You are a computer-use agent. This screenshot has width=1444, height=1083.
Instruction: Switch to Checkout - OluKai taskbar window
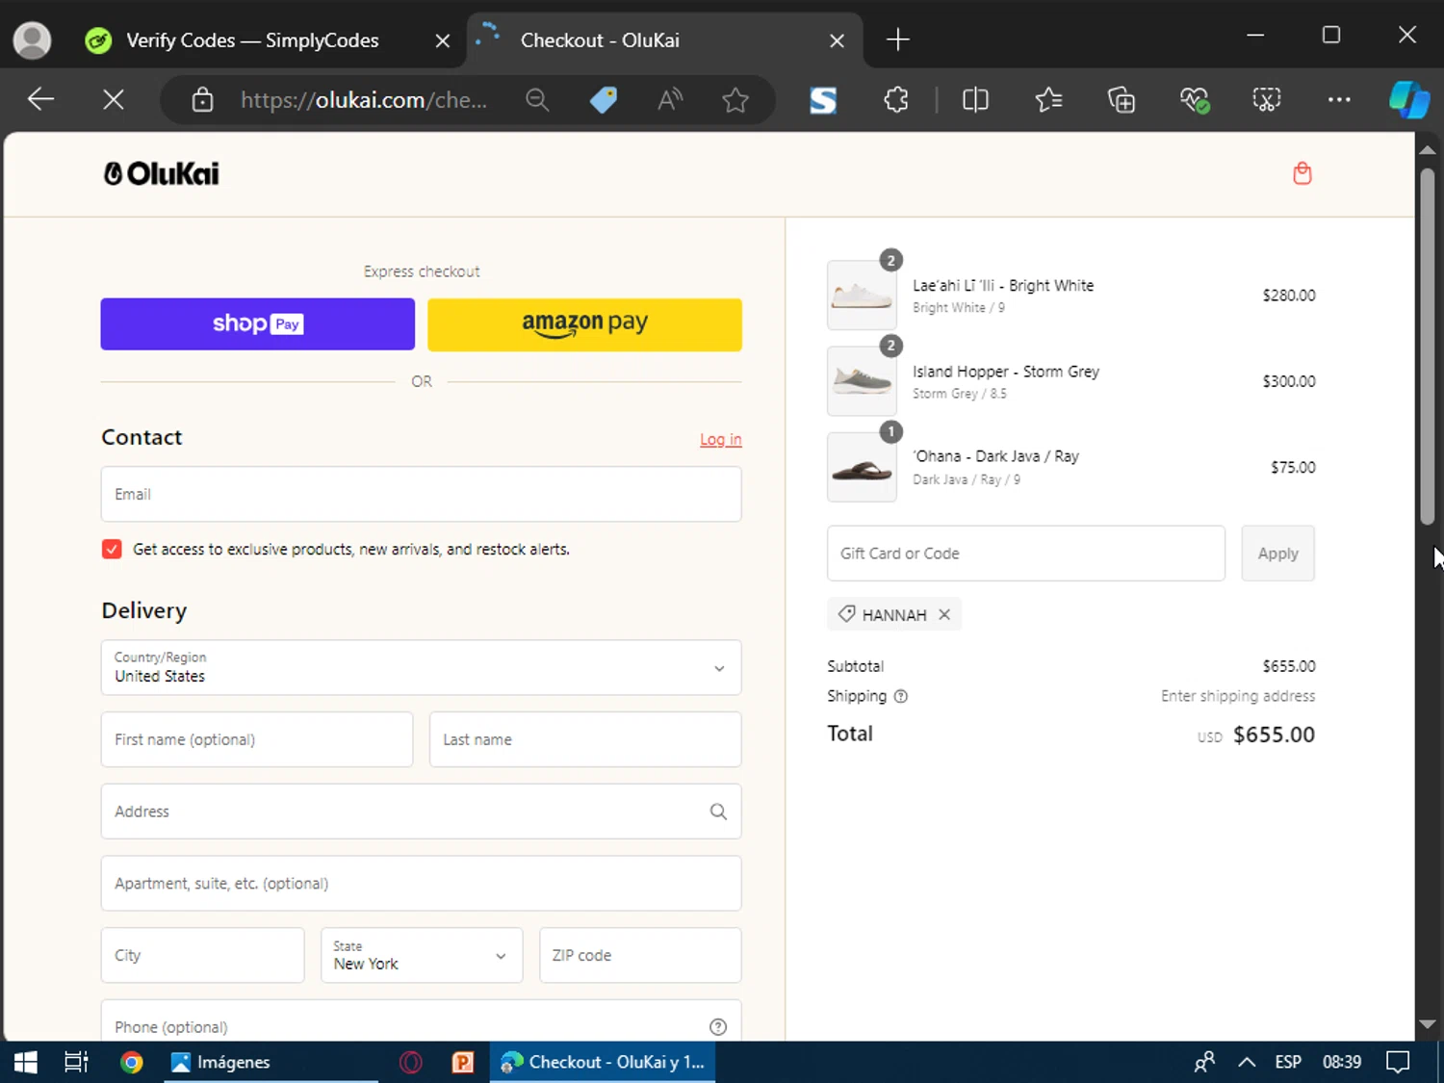coord(603,1062)
